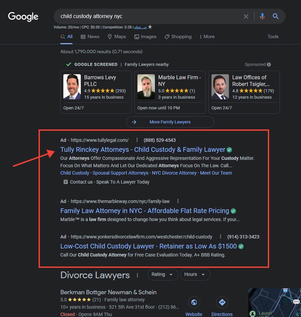The width and height of the screenshot is (301, 317).
Task: Click the Google Screened green checkmark
Action: tap(68, 64)
